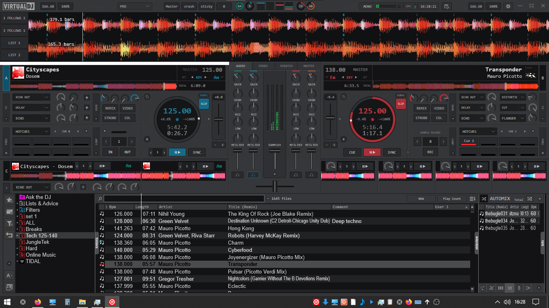Image resolution: width=549 pixels, height=308 pixels.
Task: Open browser options list icon beside Play Count
Action: [472, 199]
